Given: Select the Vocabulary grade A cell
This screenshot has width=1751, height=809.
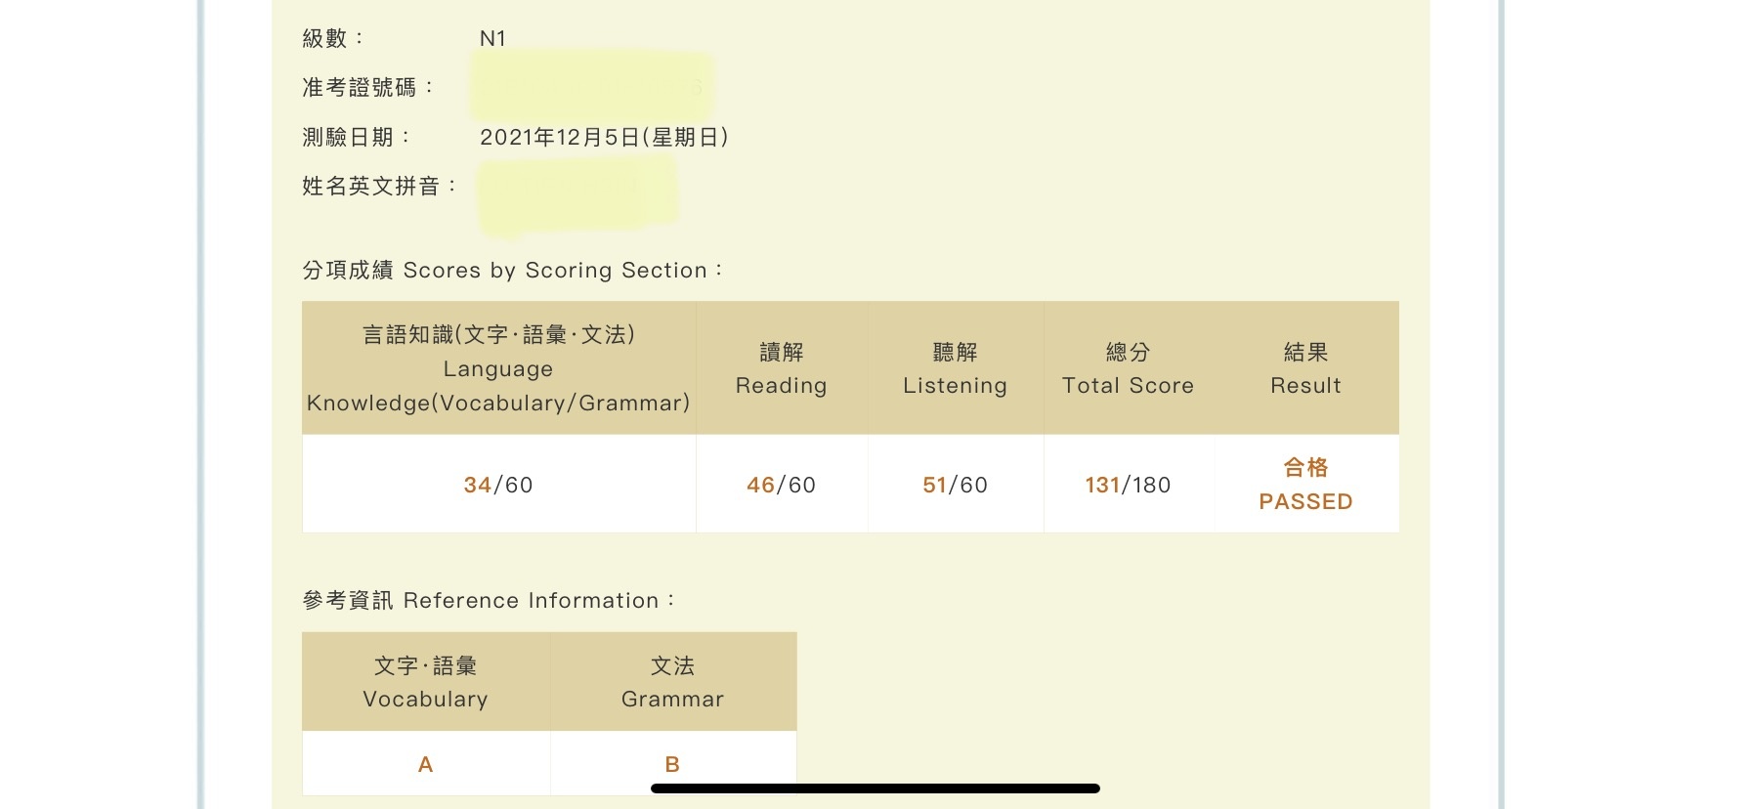Looking at the screenshot, I should [x=426, y=764].
